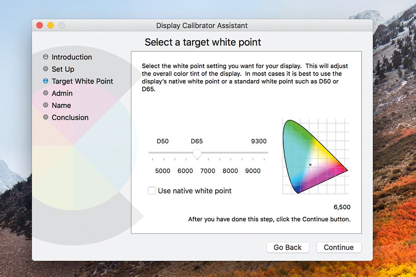The image size is (416, 277).
Task: Click the Continue button
Action: coord(338,247)
